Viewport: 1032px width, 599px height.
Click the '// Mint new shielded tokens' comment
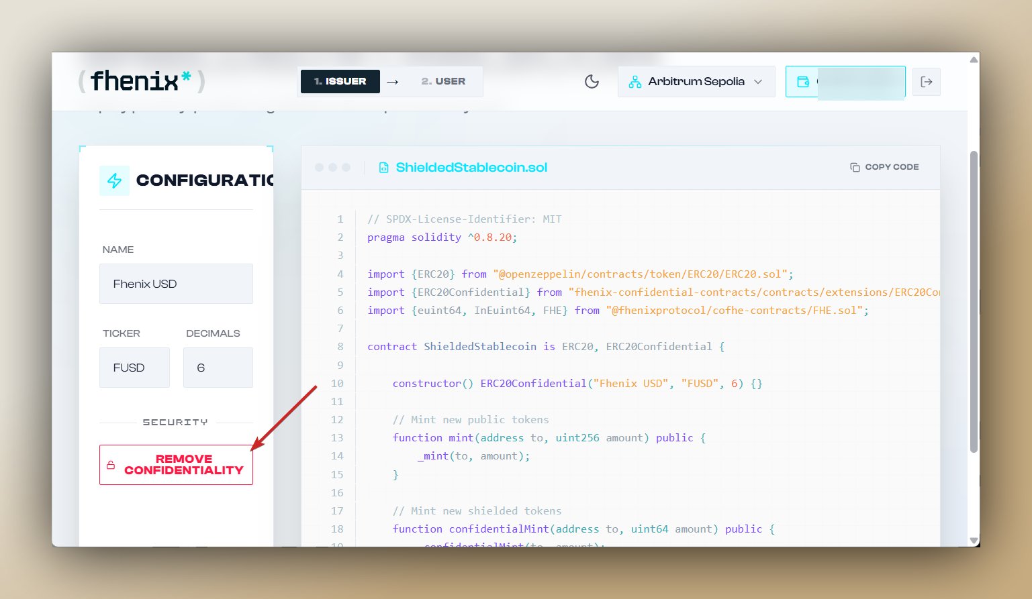[477, 511]
